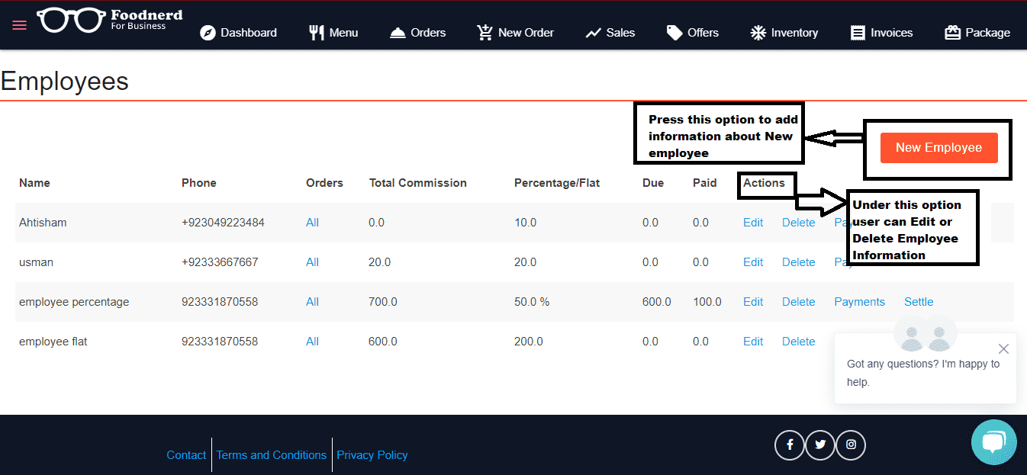1027x475 pixels.
Task: Open Payments for employee percentage
Action: click(x=859, y=302)
